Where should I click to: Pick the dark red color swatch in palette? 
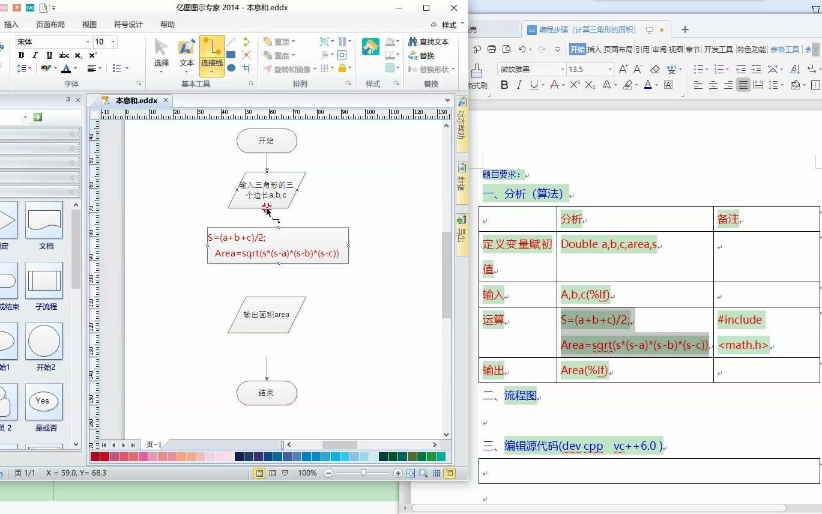[x=95, y=457]
